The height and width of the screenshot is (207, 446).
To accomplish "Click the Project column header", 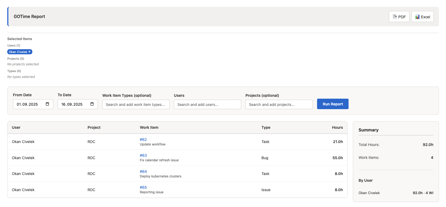I will [94, 127].
